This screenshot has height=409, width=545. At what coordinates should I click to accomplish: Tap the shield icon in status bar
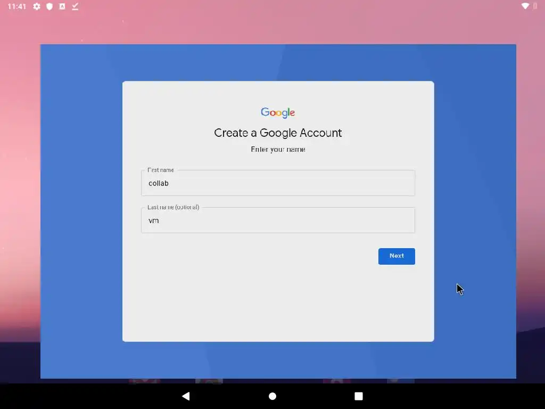[x=49, y=6]
